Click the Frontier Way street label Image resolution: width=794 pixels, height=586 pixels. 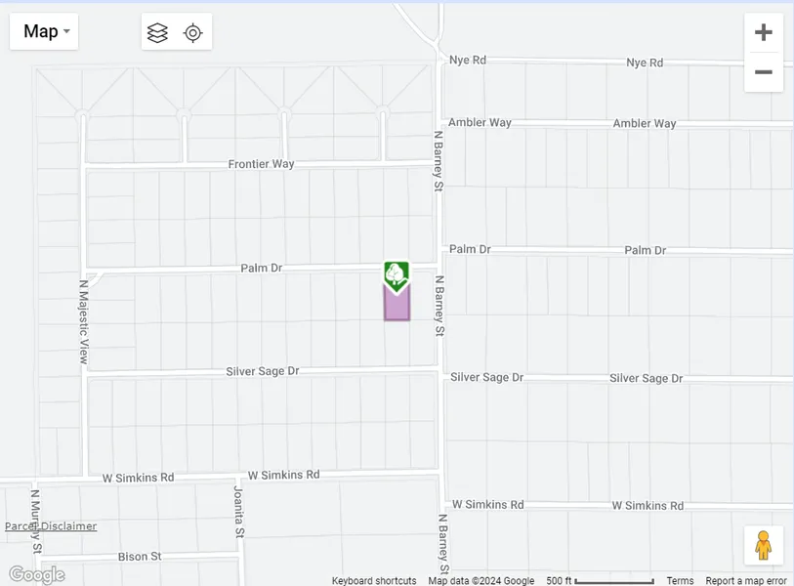[261, 164]
